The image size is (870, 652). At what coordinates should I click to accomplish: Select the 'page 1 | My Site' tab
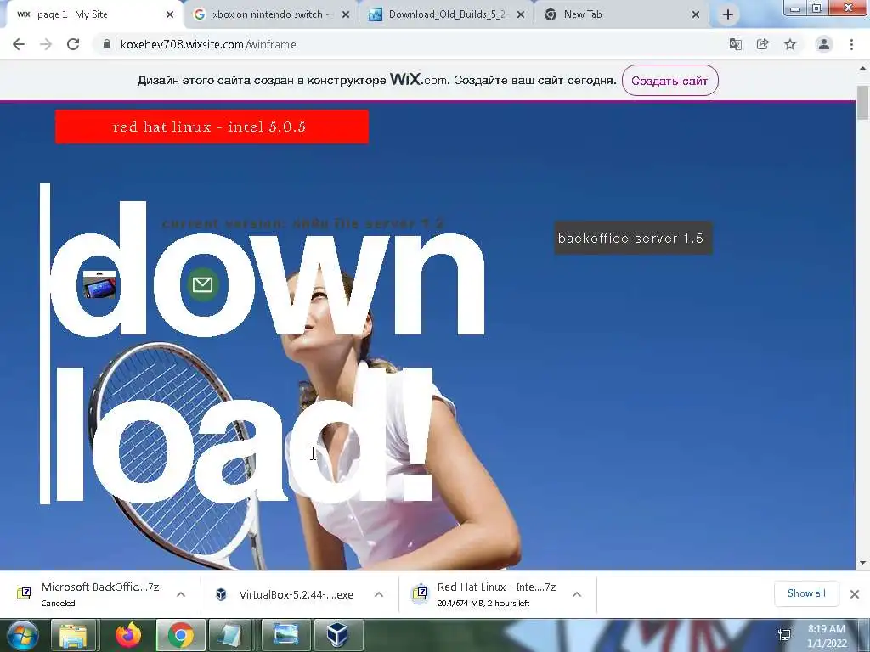93,15
